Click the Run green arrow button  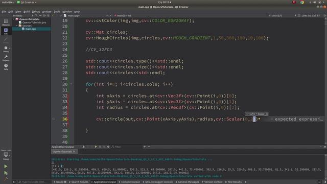(6, 166)
